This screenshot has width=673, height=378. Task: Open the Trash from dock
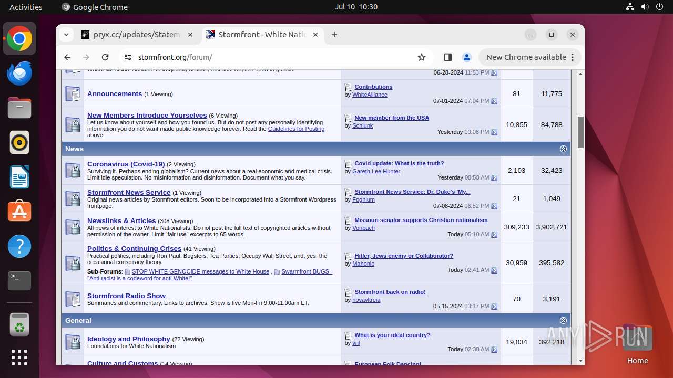tap(19, 324)
